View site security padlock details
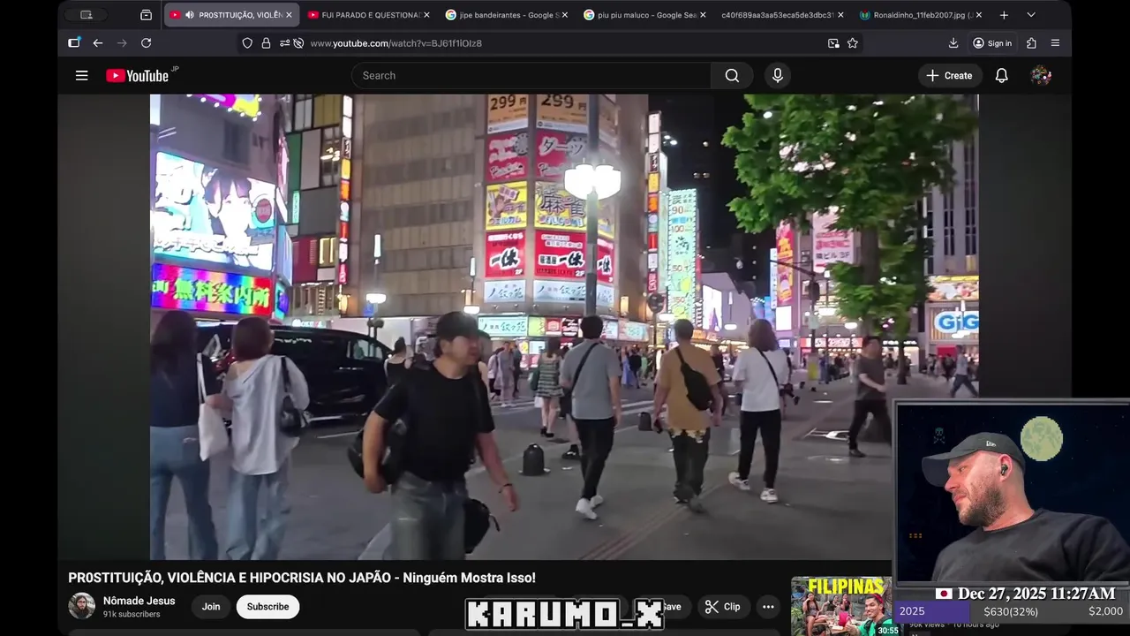1130x636 pixels. [x=266, y=43]
